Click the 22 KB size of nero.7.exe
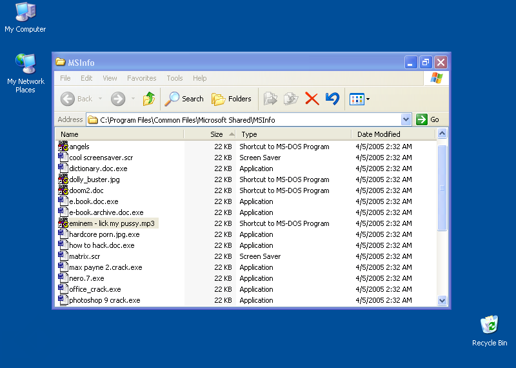Viewport: 516px width, 368px height. tap(223, 278)
